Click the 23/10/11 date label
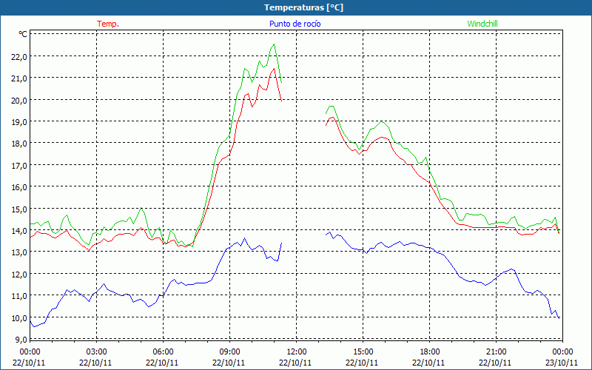The width and height of the screenshot is (592, 370). point(561,363)
